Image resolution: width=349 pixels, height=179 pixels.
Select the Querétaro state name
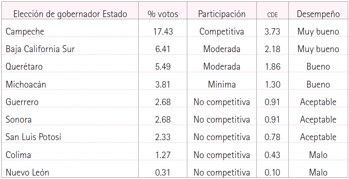pyautogui.click(x=24, y=67)
